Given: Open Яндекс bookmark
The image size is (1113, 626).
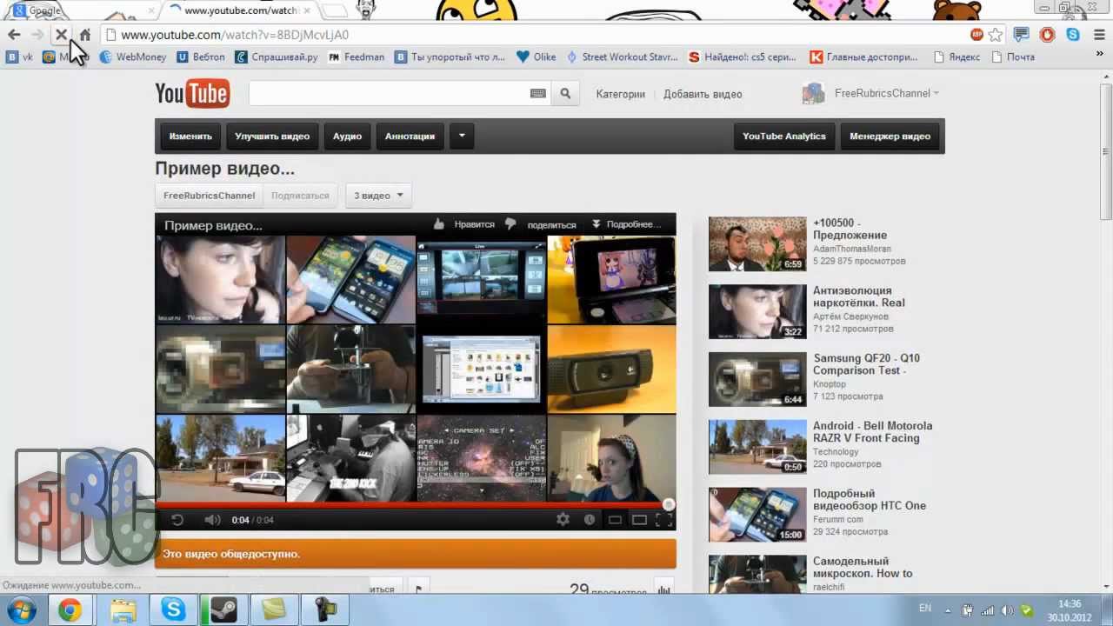Looking at the screenshot, I should [x=956, y=57].
